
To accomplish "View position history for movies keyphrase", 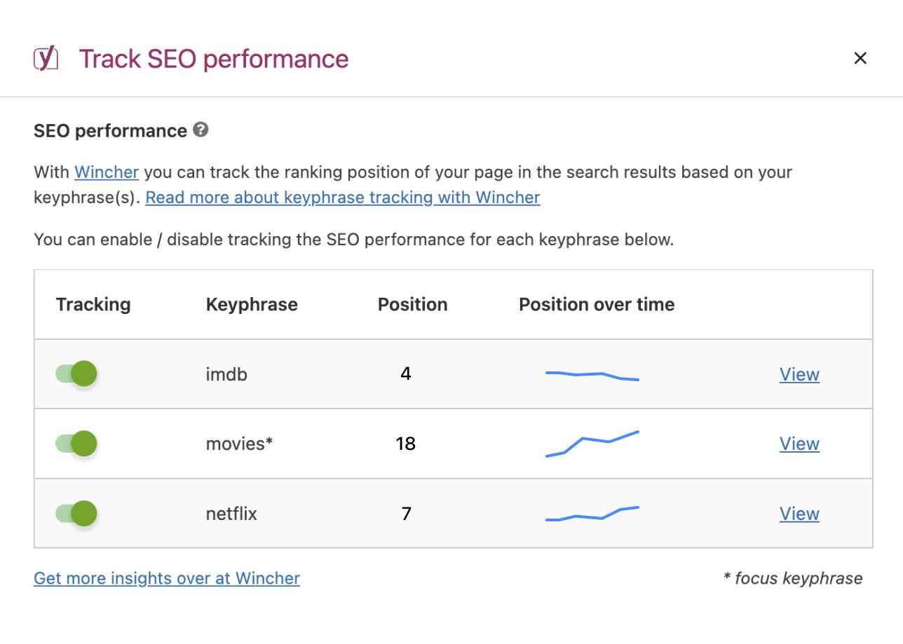I will click(799, 444).
